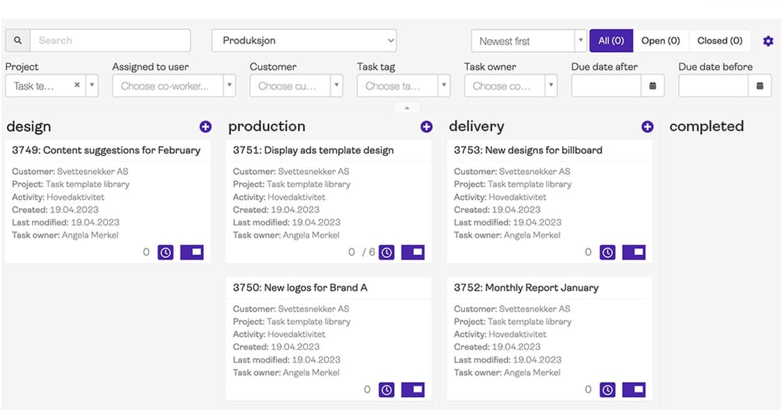Click the search magnifier icon
The width and height of the screenshot is (781, 410).
pyautogui.click(x=18, y=40)
